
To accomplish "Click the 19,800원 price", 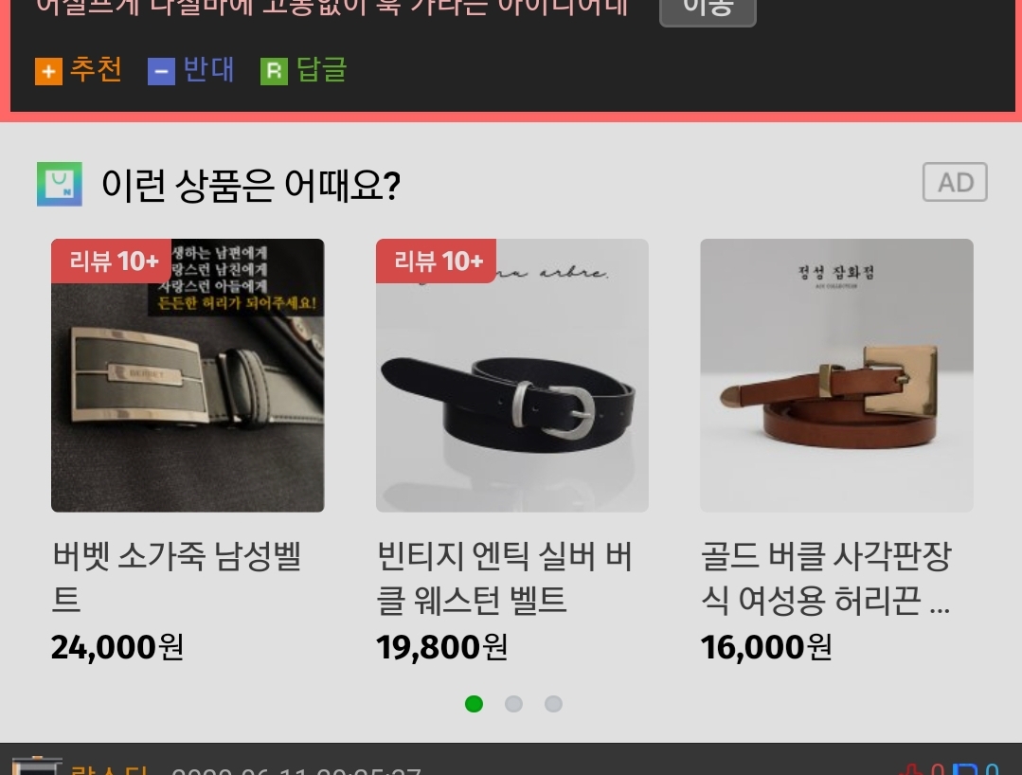I will click(x=442, y=647).
